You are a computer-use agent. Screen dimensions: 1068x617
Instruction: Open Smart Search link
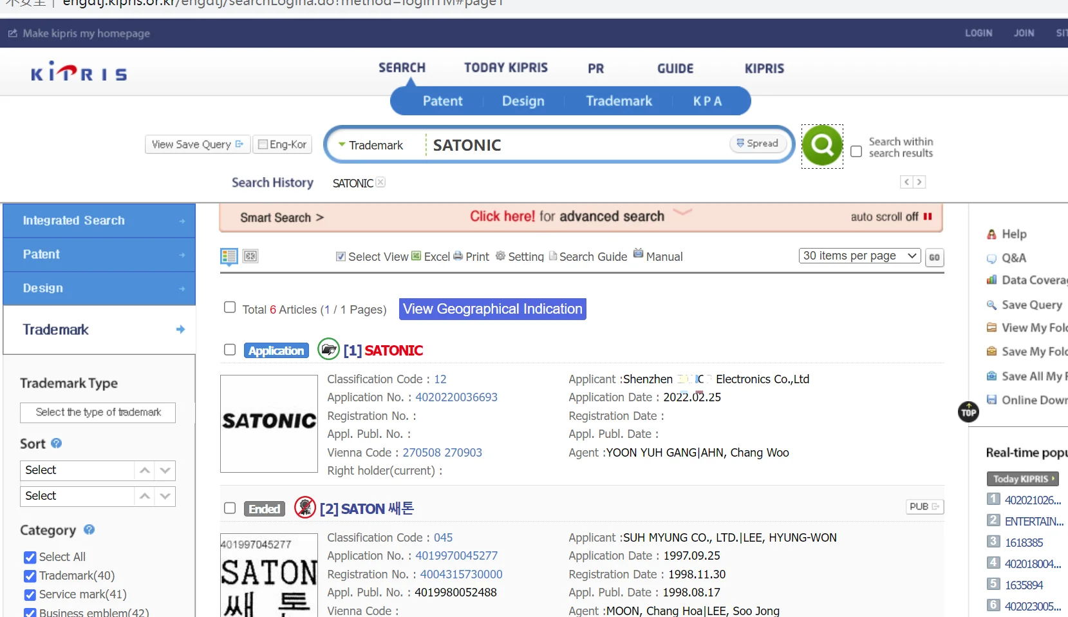point(281,218)
